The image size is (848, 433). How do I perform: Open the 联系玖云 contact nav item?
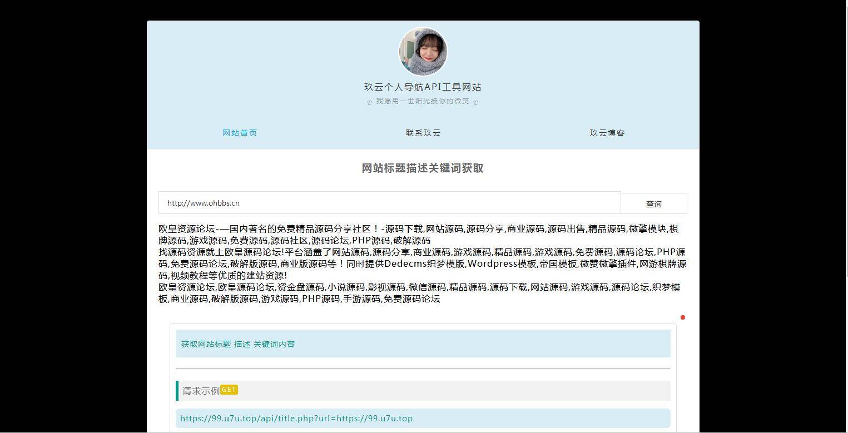point(423,133)
